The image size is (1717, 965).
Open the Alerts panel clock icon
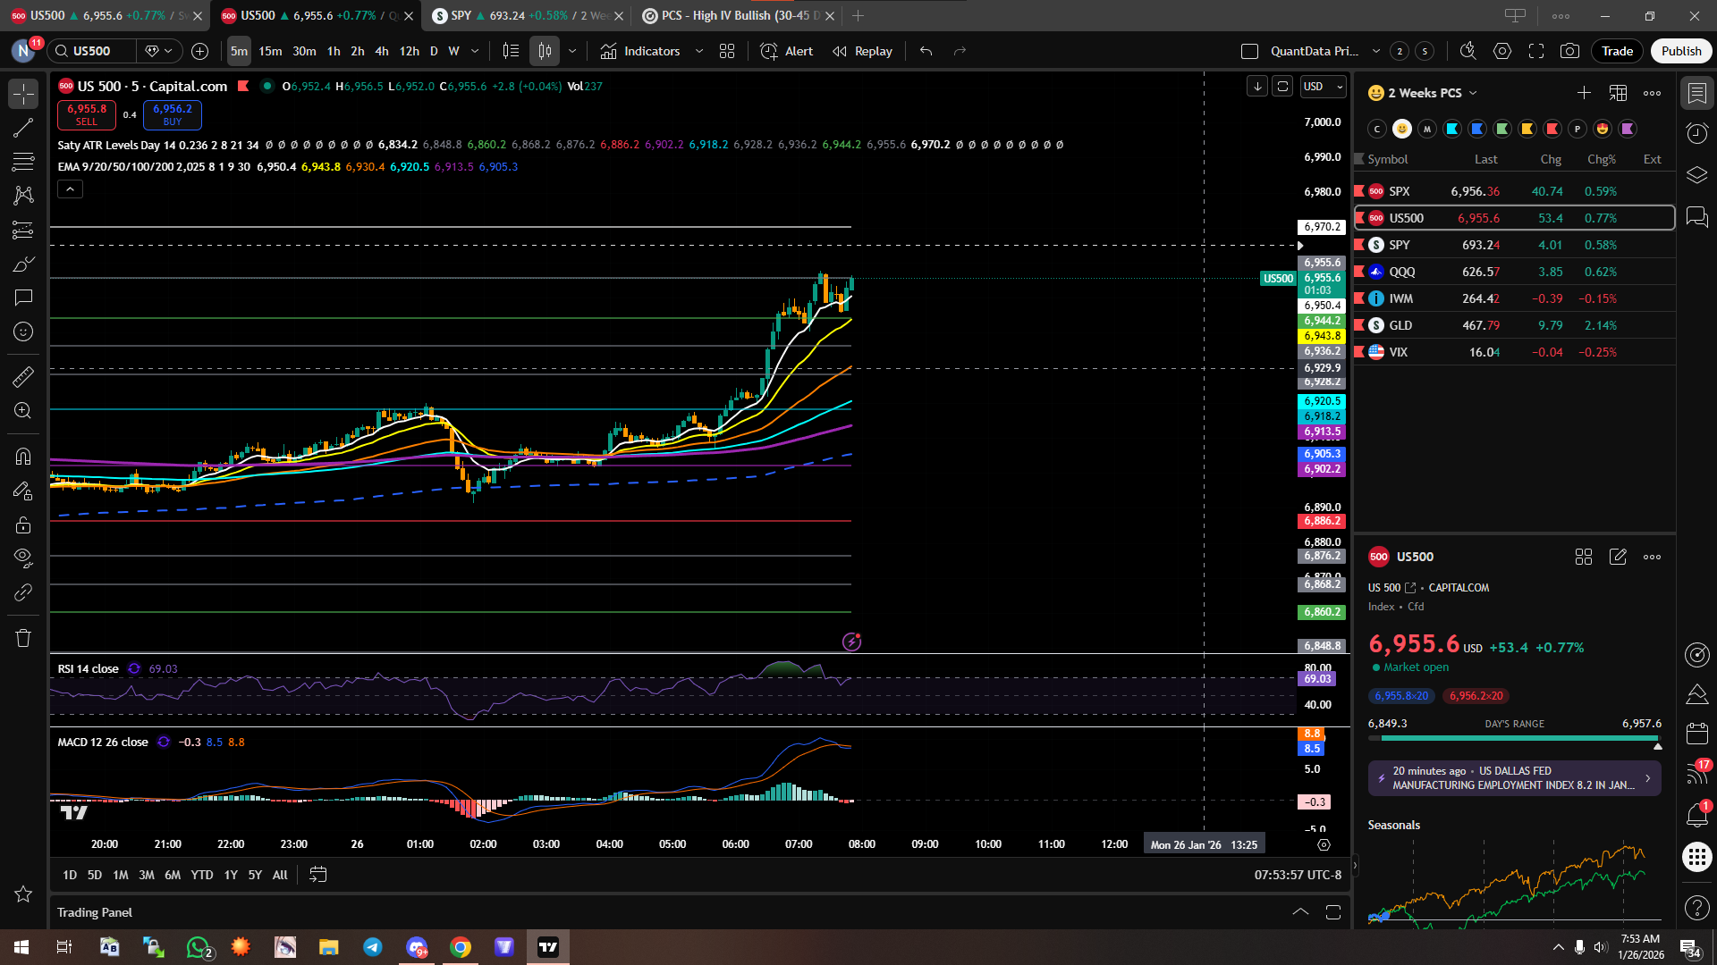point(1696,134)
